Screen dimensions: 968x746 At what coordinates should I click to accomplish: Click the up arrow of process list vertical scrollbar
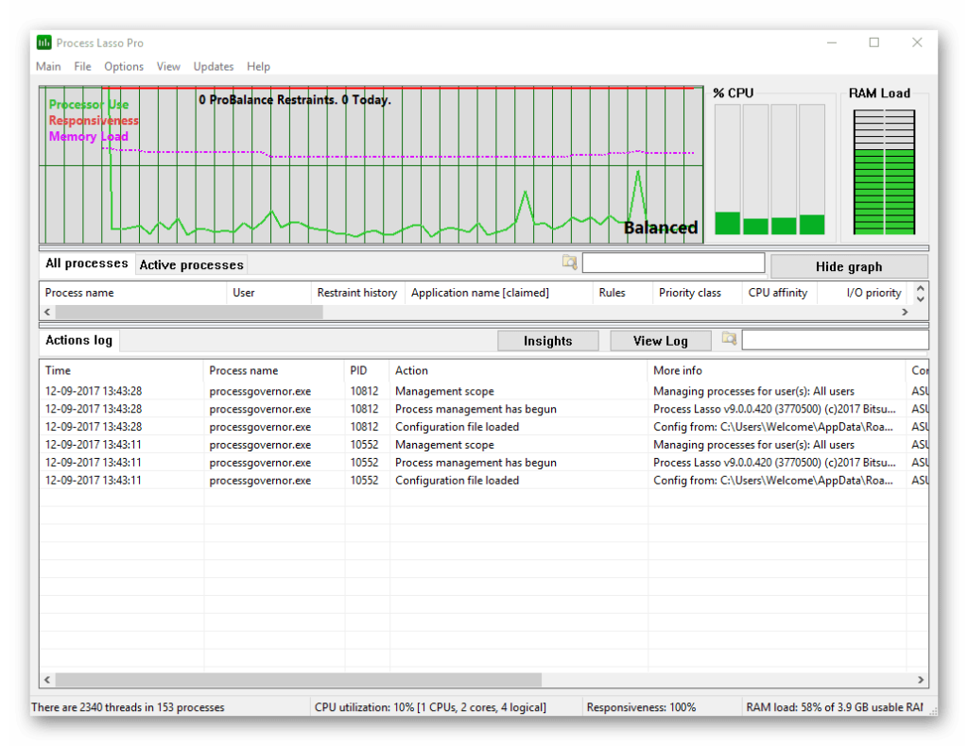(x=921, y=288)
